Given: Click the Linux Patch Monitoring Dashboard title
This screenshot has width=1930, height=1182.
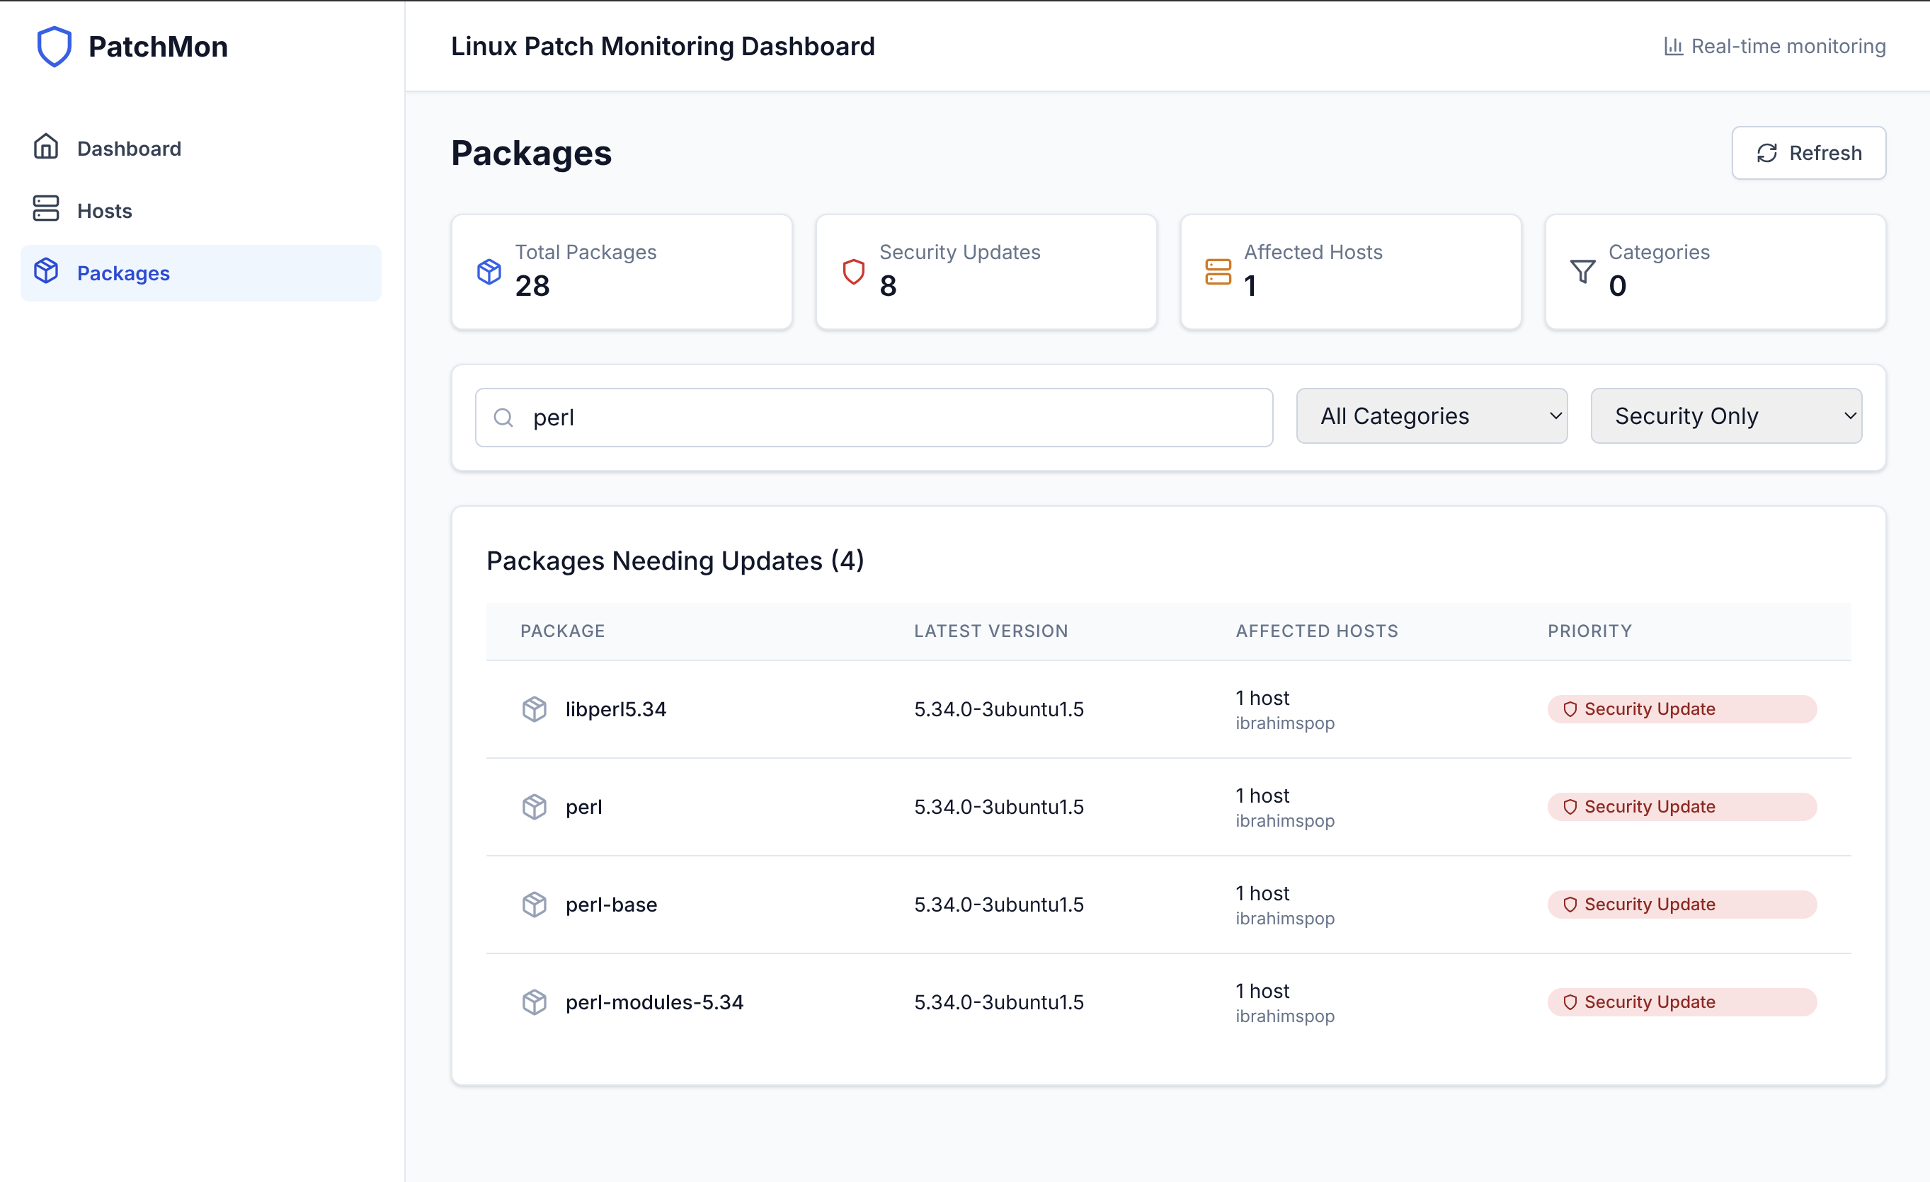Looking at the screenshot, I should (663, 46).
